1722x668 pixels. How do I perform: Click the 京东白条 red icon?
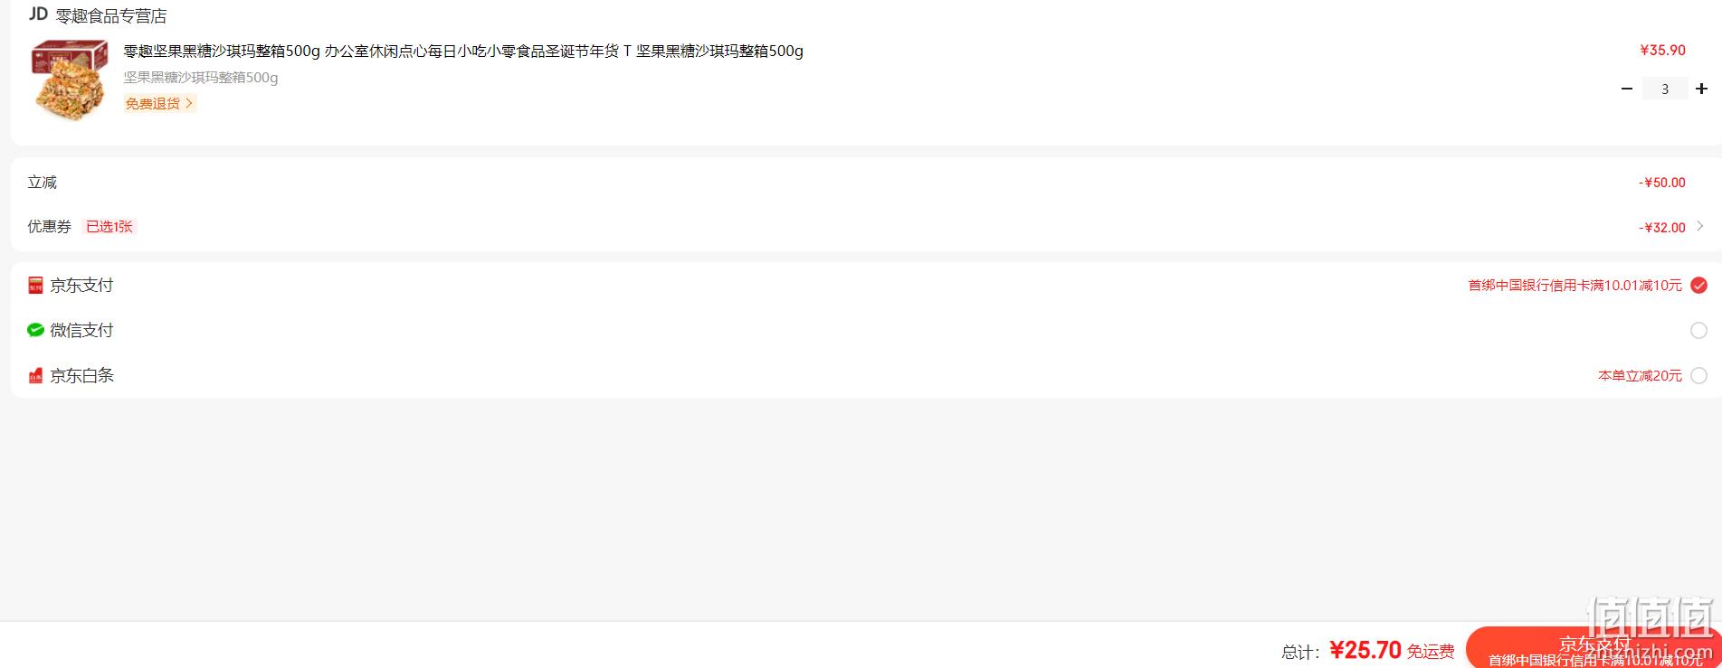point(35,375)
